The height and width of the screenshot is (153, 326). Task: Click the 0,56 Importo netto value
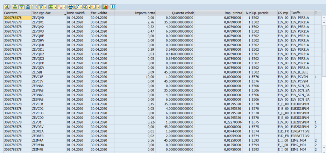pos(135,140)
